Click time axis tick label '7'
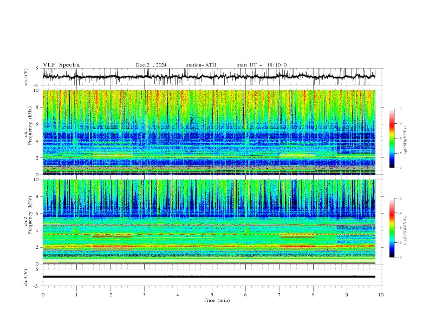Viewport: 429px width, 331px height. point(279,295)
